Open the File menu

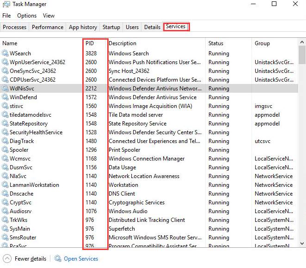(6, 16)
